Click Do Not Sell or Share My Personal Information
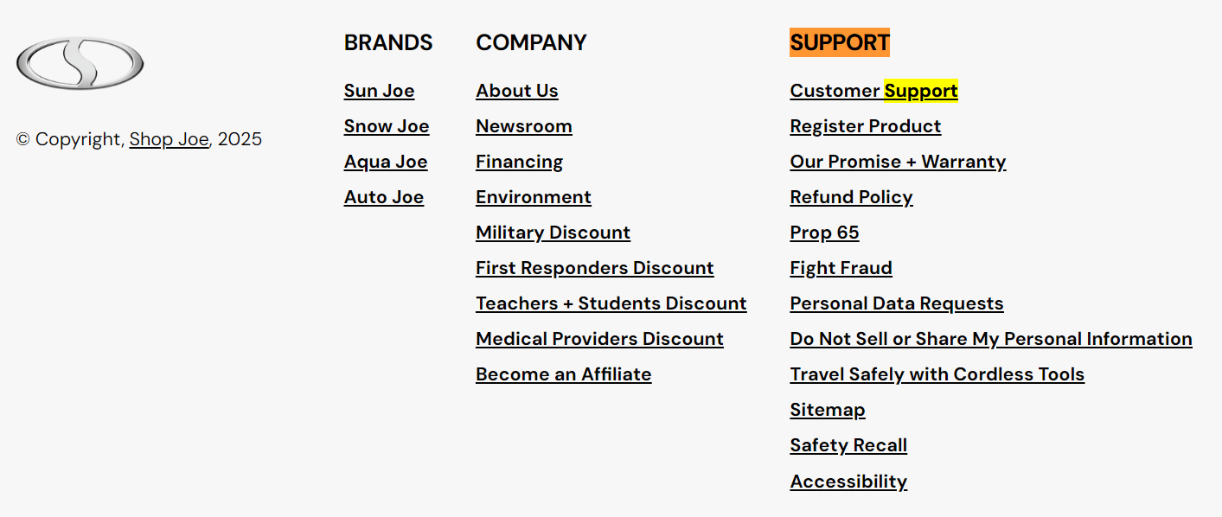 pyautogui.click(x=990, y=338)
